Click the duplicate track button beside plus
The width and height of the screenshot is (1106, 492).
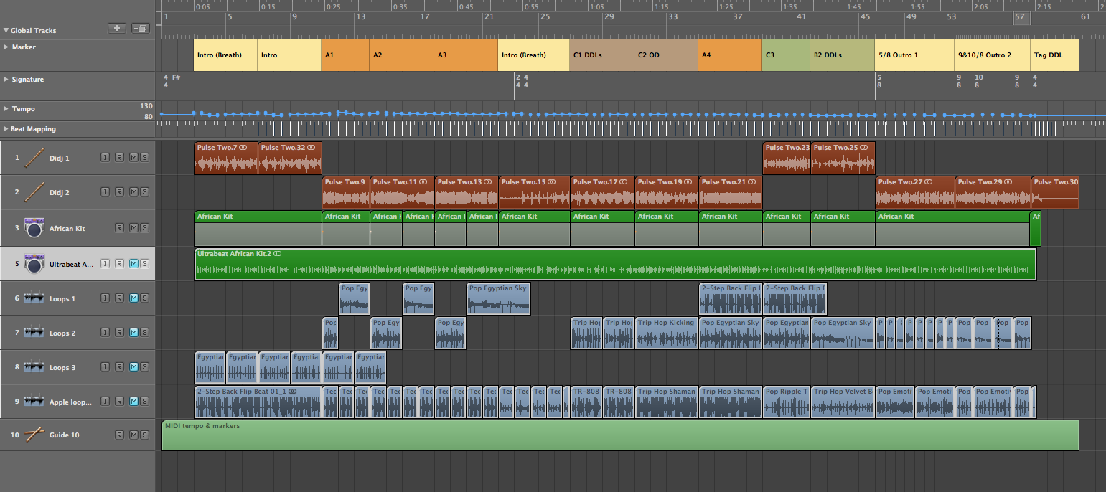coord(140,29)
